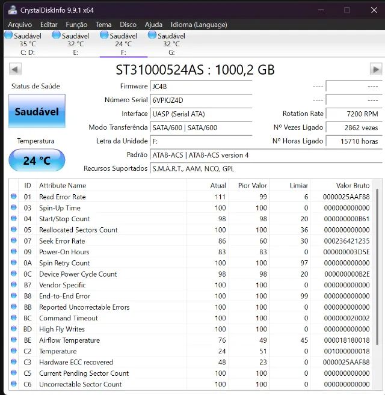Go to next disk with right arrow

tap(376, 69)
